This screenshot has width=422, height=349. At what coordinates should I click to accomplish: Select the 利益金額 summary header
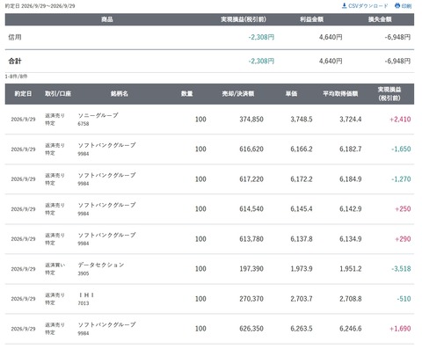pos(311,19)
